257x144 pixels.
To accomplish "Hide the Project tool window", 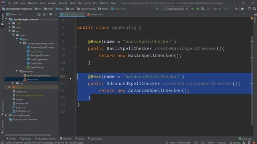I will coord(56,14).
